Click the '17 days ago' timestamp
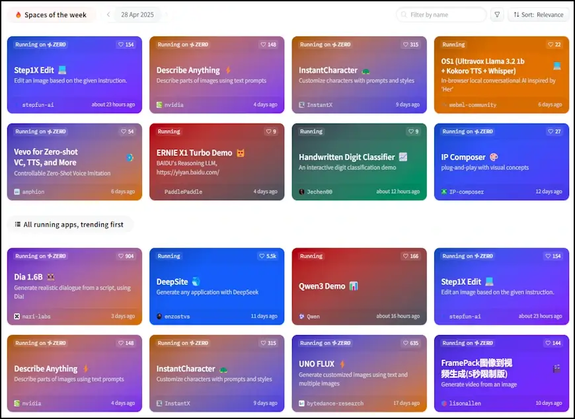Viewport: 575px width, 419px height. [406, 403]
